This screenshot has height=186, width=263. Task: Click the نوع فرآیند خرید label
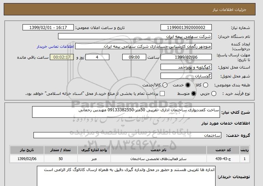236,94
